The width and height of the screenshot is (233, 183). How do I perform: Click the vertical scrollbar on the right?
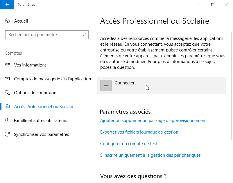pos(232,86)
